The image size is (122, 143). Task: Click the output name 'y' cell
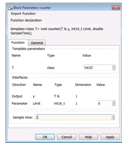34,97
